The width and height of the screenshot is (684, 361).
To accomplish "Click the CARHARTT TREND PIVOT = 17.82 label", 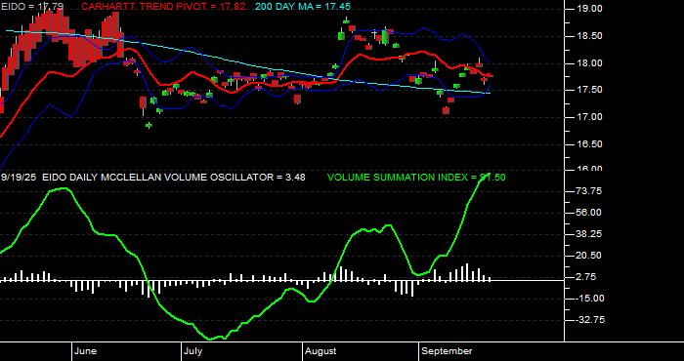I will pos(163,7).
